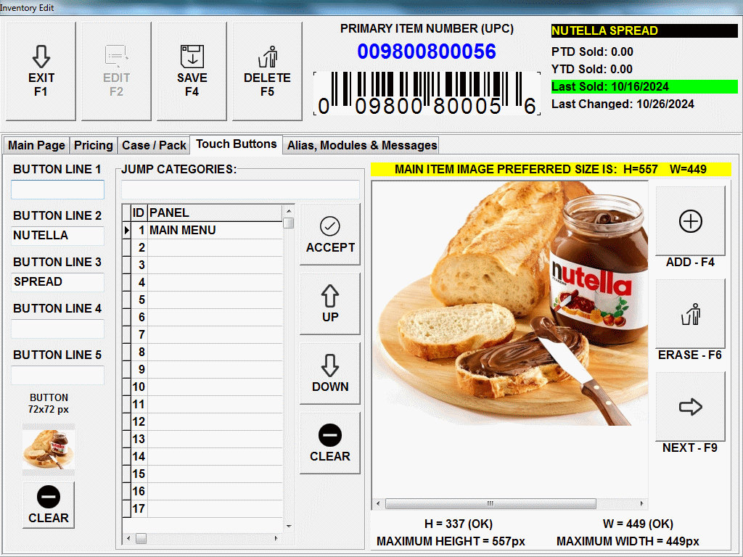Click the ACCEPT checkmark button
This screenshot has width=743, height=557.
(330, 234)
